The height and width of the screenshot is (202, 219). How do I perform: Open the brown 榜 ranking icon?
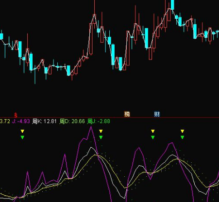point(127,114)
